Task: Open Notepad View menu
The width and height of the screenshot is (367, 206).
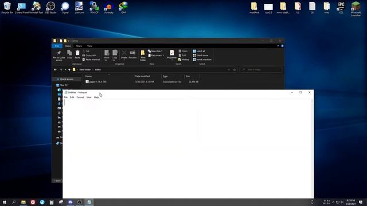Action: (x=89, y=97)
